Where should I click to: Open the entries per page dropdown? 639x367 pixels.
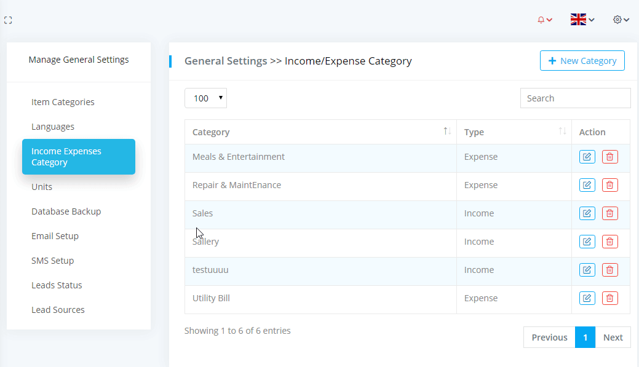pos(205,98)
